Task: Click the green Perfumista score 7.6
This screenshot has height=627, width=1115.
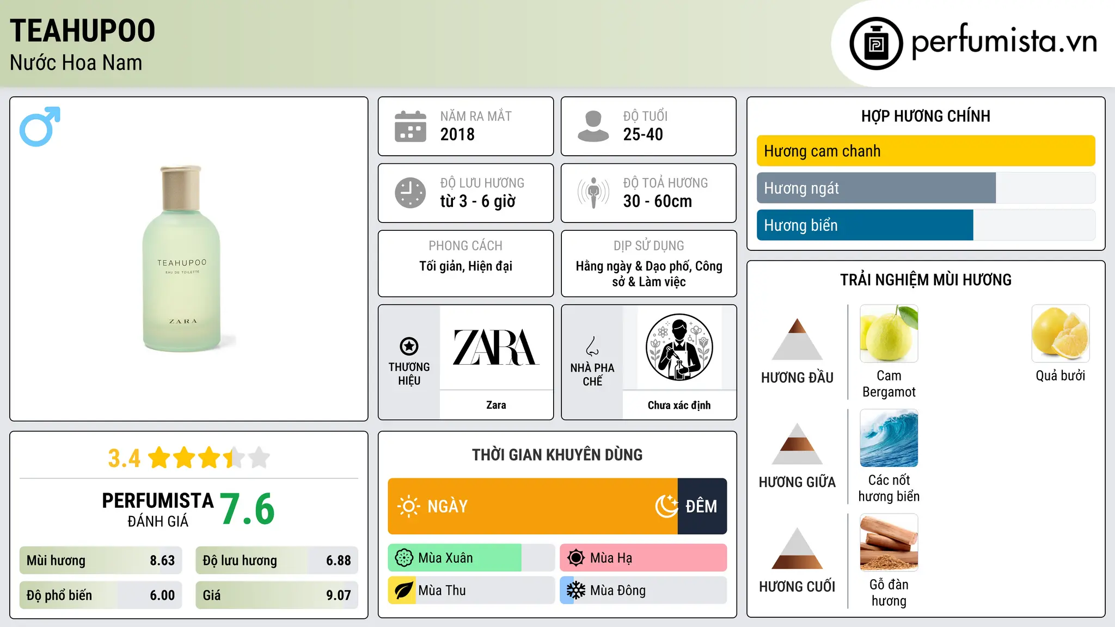Action: click(248, 509)
